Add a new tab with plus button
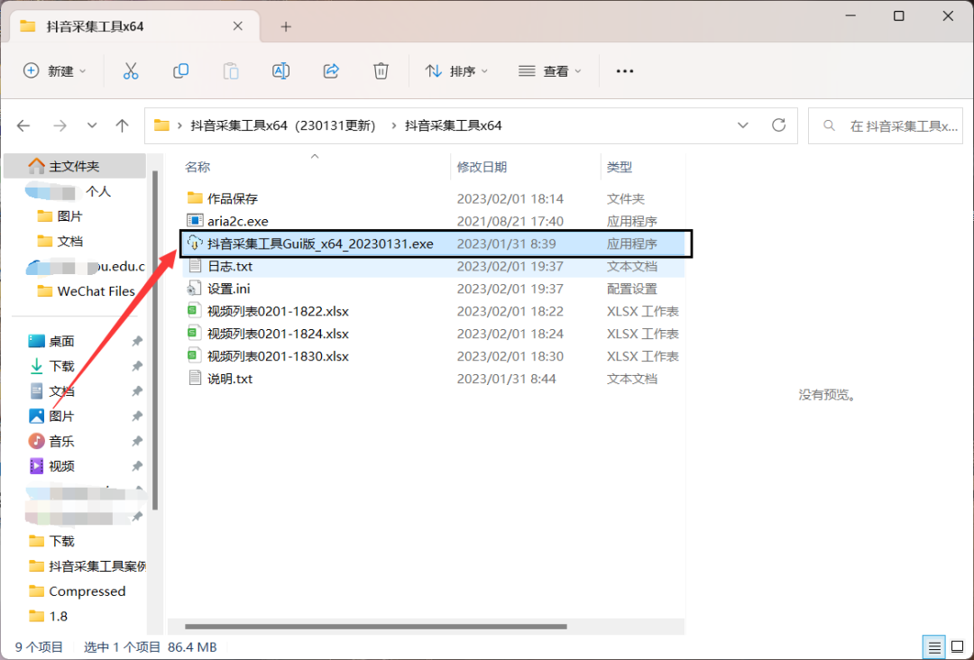974x660 pixels. point(286,27)
